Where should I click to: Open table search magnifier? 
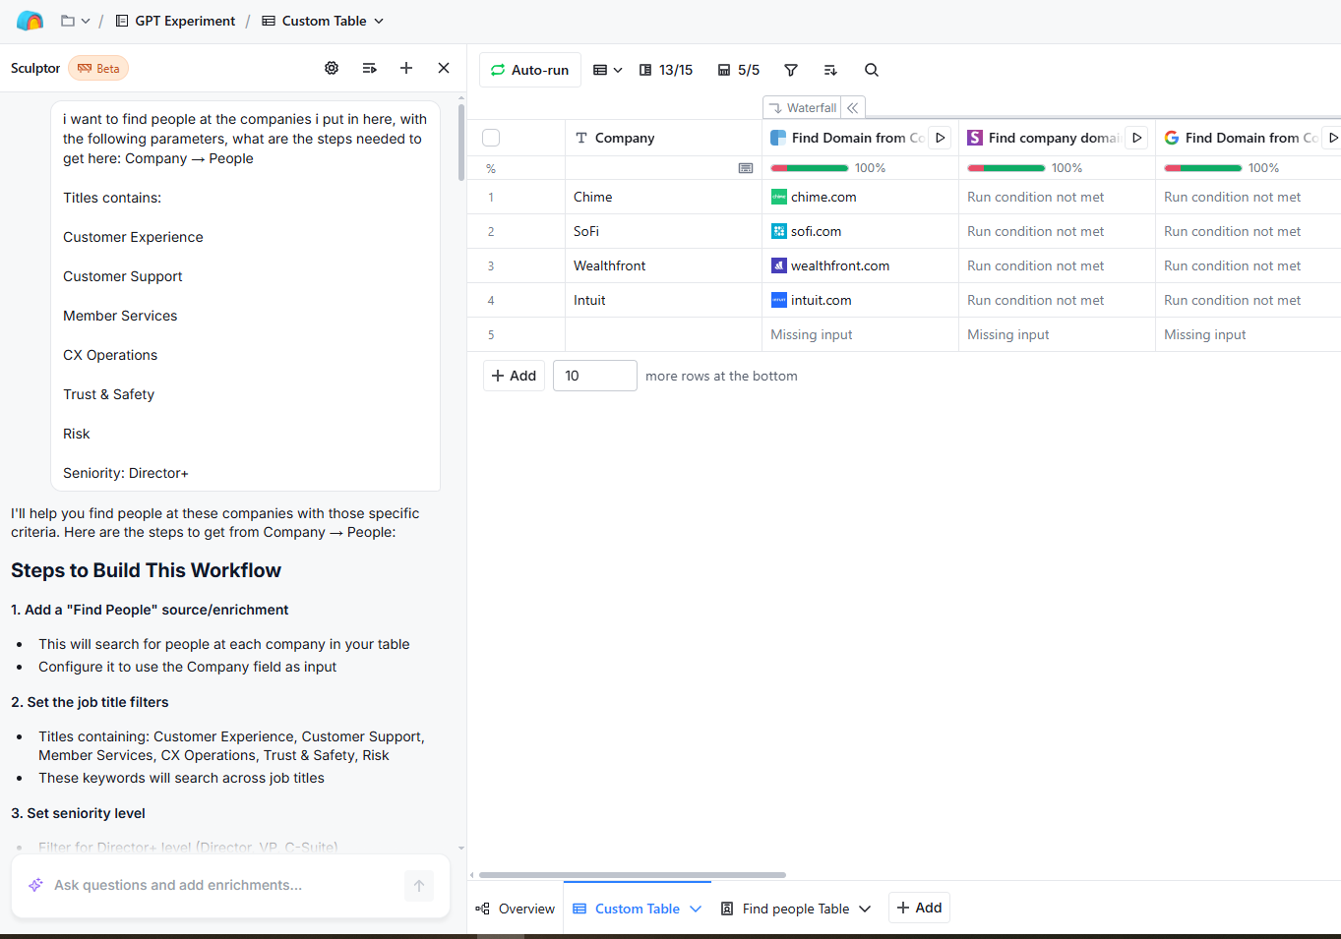(x=872, y=70)
